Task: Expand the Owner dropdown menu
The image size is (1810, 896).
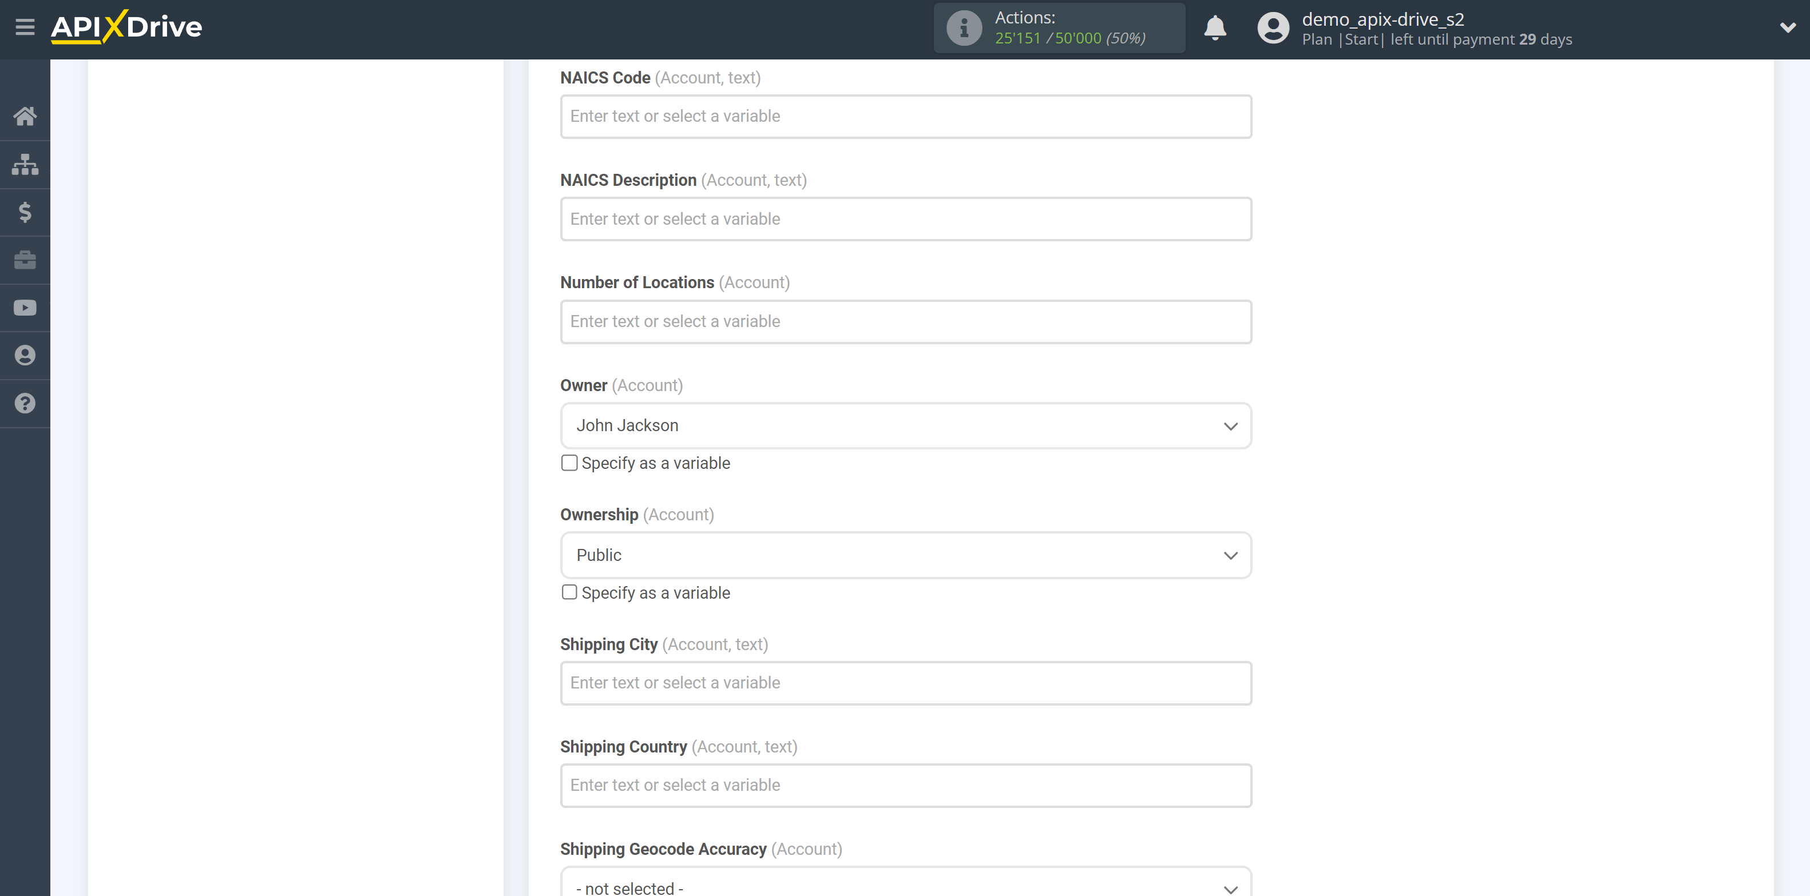Action: pyautogui.click(x=906, y=425)
